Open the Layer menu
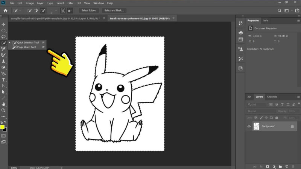Image resolution: width=301 pixels, height=169 pixels. click(40, 3)
